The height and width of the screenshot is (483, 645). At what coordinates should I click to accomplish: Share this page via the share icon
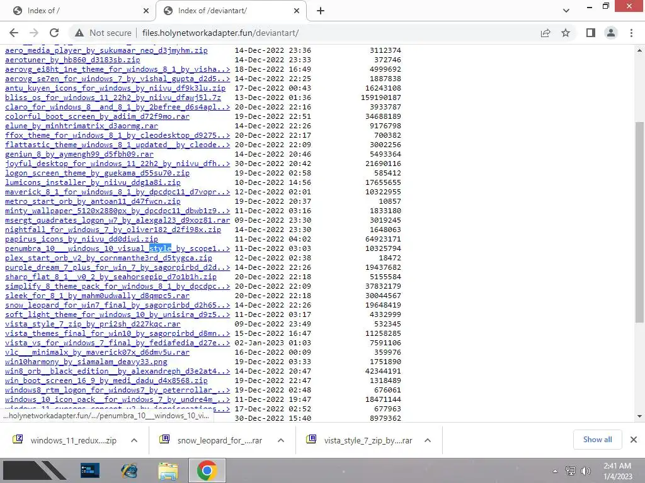545,33
